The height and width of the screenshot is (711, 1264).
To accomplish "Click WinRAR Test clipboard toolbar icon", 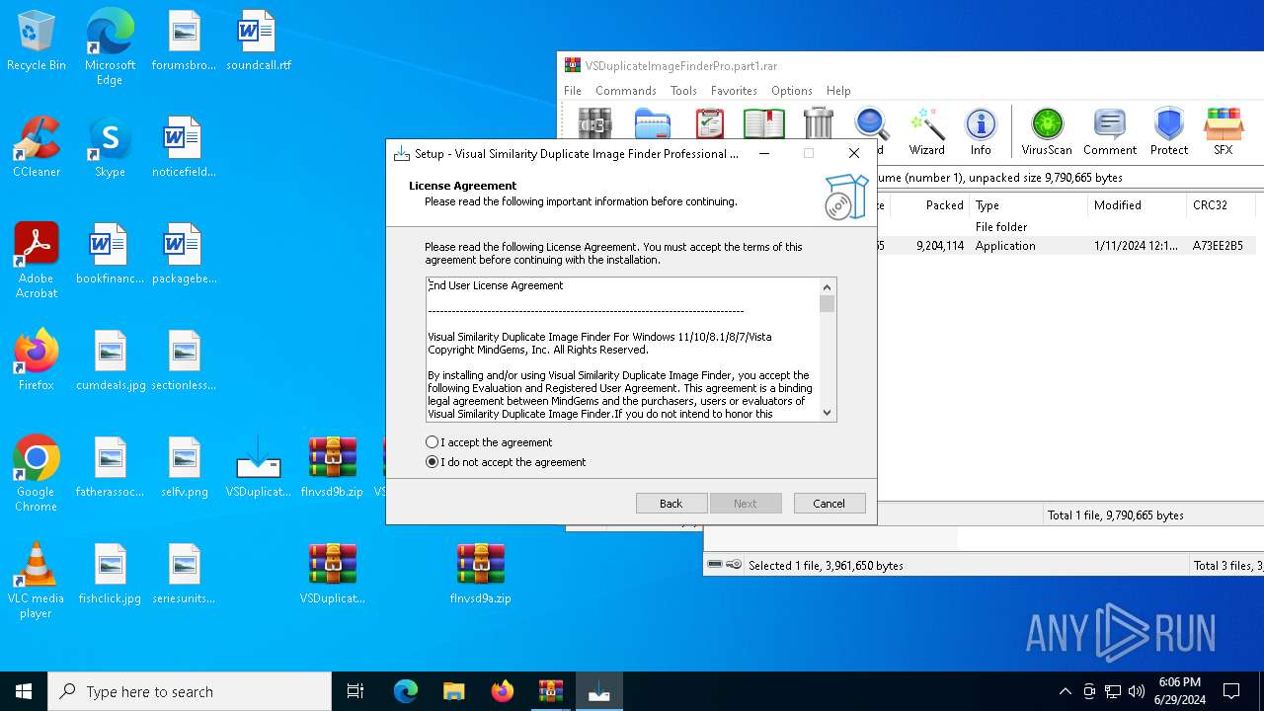I will [709, 124].
